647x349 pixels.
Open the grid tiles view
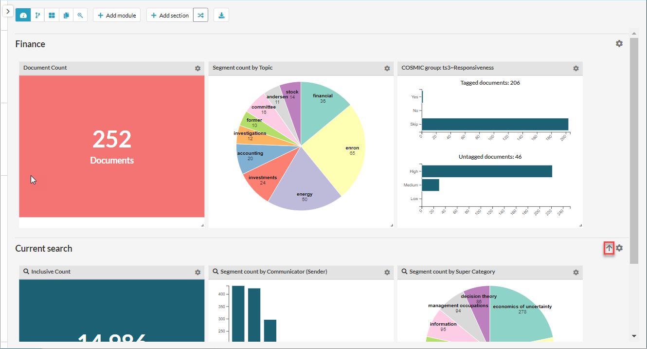point(52,15)
